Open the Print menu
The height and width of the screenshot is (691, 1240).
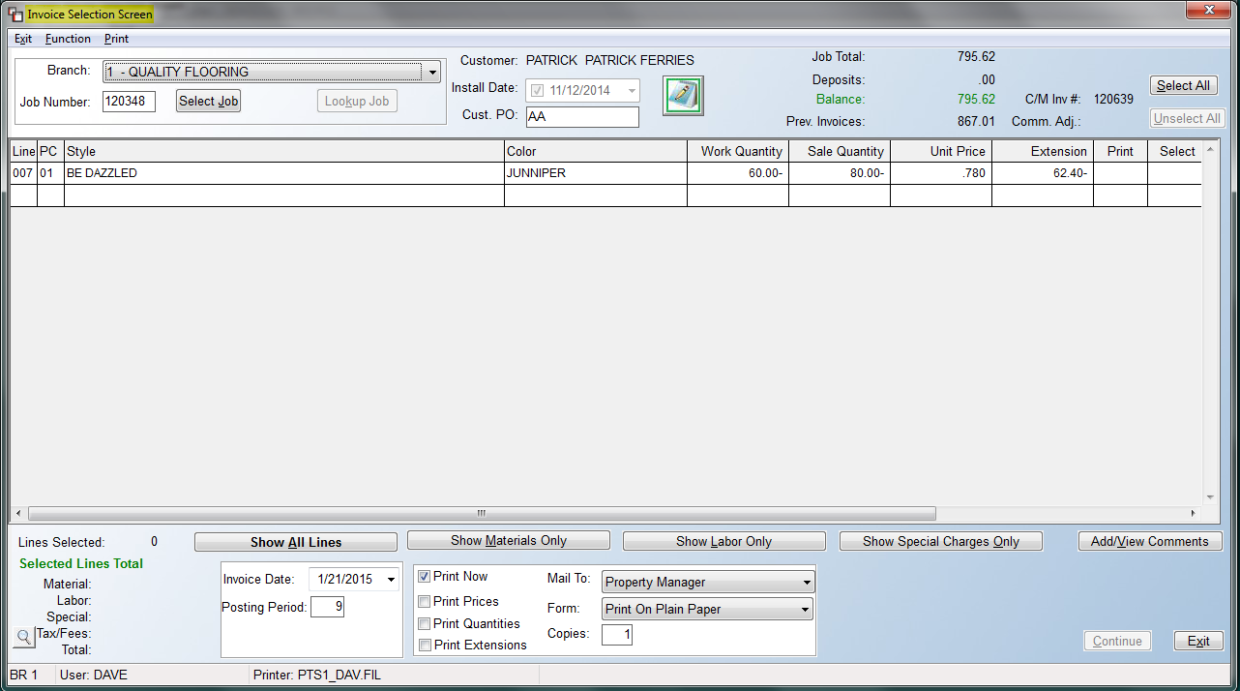coord(116,39)
